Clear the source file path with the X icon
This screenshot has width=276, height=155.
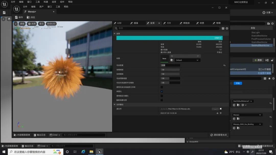pos(221,109)
